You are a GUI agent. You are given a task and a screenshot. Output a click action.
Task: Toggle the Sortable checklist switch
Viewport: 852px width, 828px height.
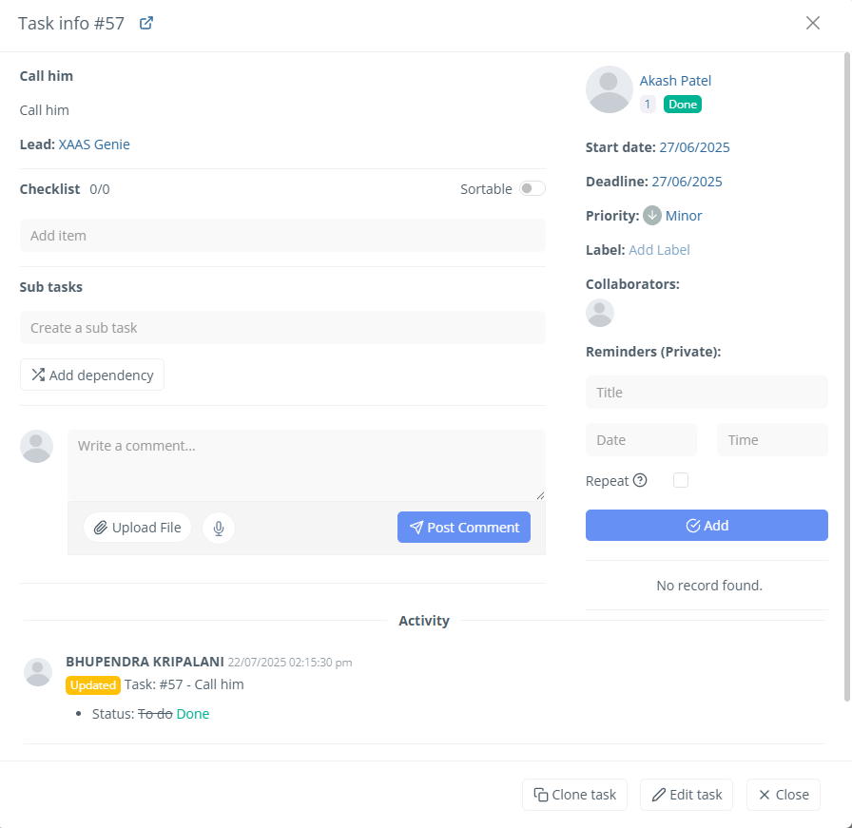coord(532,188)
